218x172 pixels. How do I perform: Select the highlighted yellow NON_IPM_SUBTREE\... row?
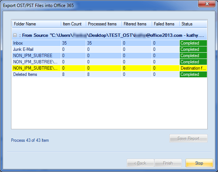tap(109, 68)
